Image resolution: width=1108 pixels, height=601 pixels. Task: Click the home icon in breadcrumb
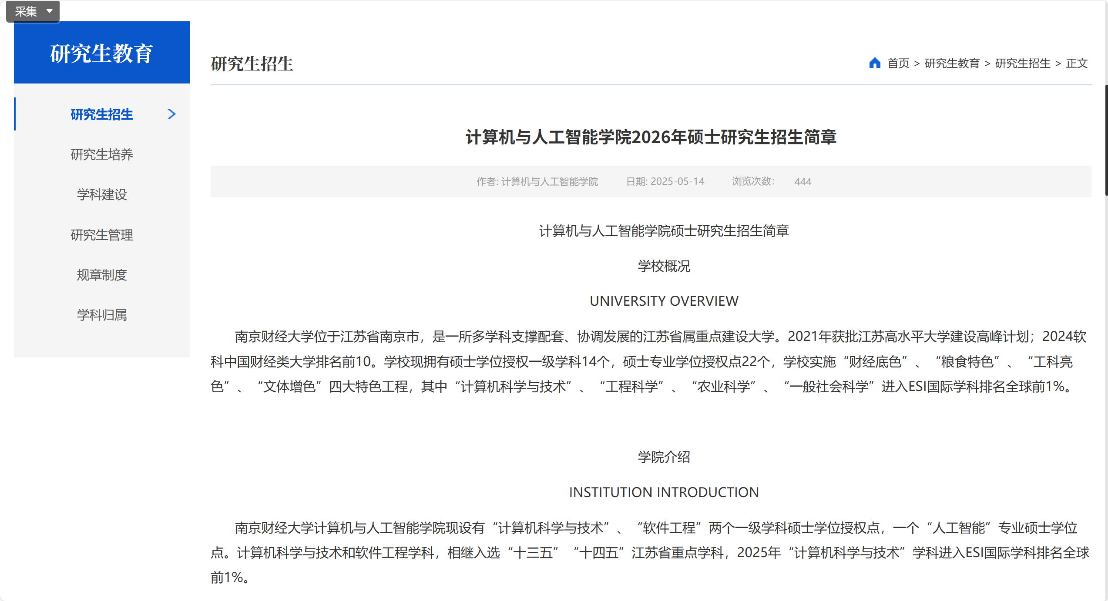point(874,63)
